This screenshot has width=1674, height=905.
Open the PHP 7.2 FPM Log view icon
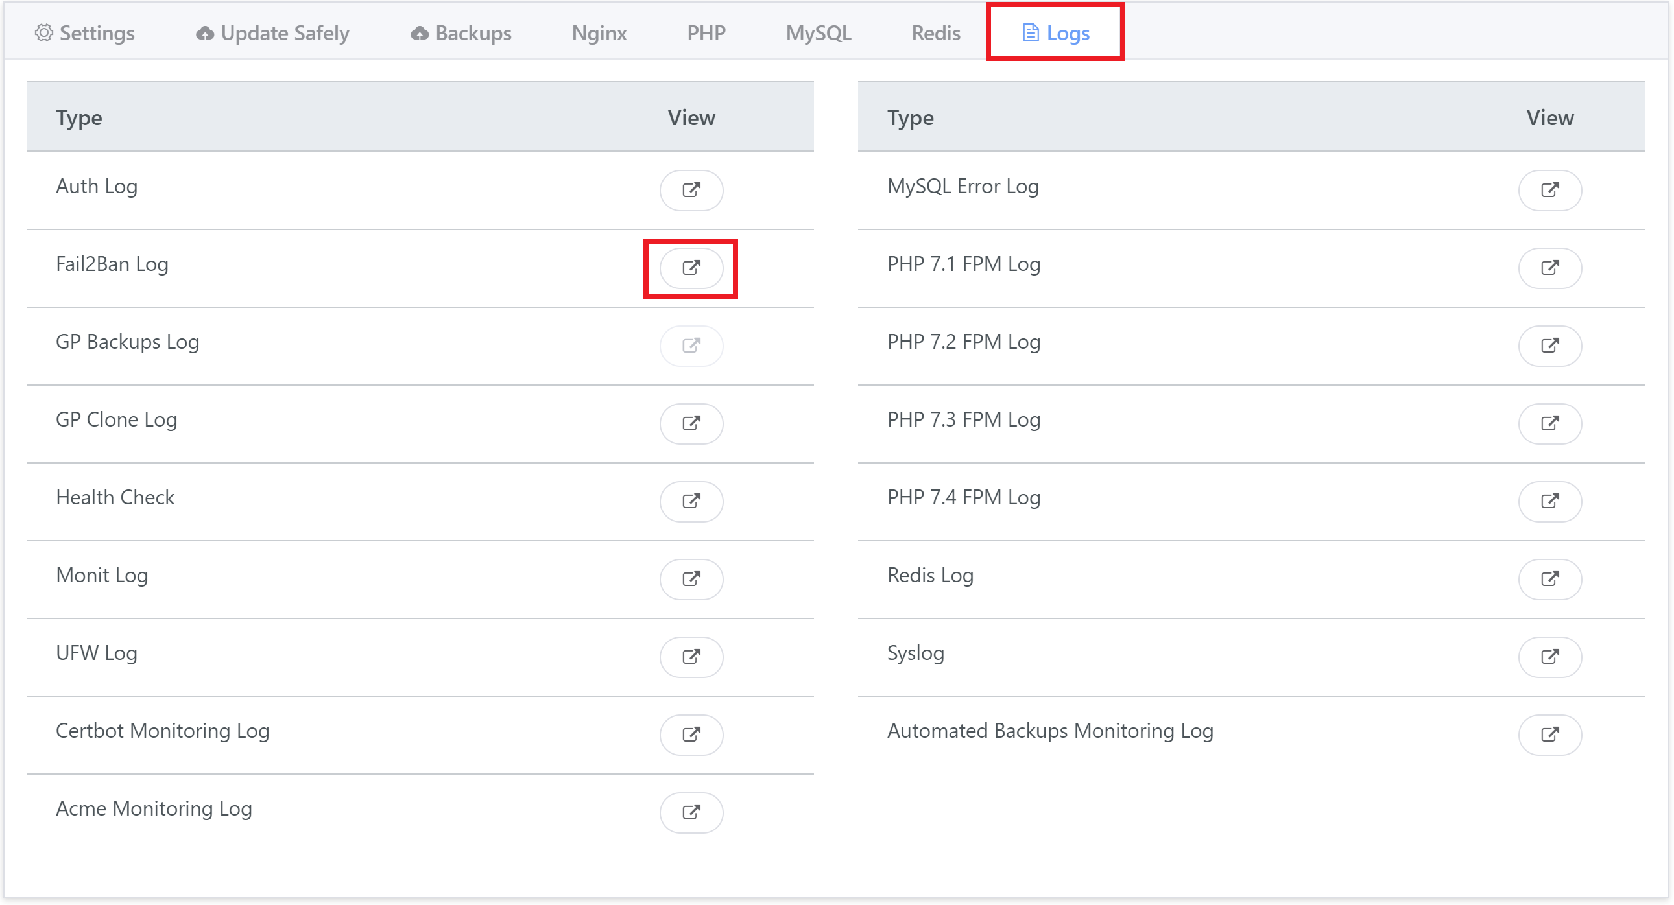1550,346
